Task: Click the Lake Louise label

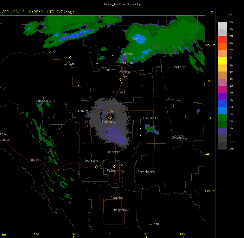Action: tap(5, 137)
